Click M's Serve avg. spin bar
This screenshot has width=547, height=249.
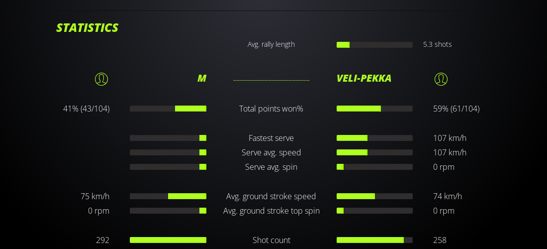pos(168,167)
